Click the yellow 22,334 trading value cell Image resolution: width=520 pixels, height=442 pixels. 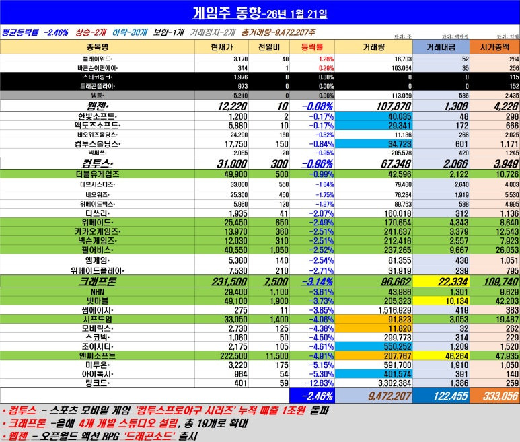pyautogui.click(x=441, y=281)
